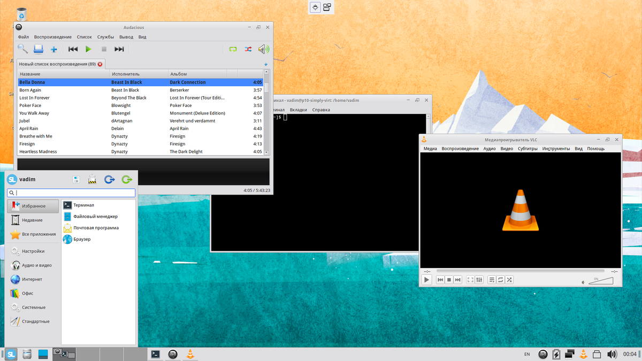The height and width of the screenshot is (361, 642).
Task: Toggle the VLC playlist view
Action: (x=492, y=280)
